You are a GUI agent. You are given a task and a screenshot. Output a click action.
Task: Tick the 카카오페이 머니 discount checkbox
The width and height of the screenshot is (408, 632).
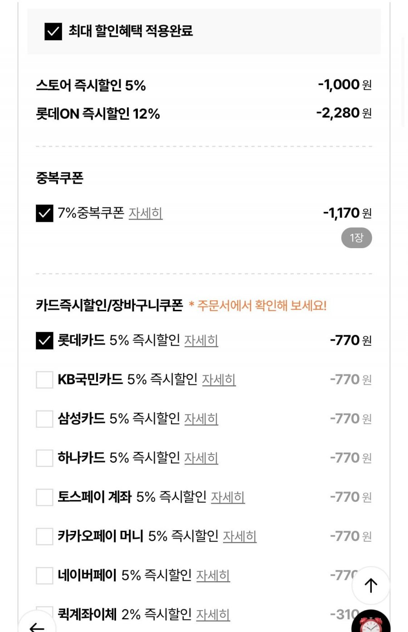point(44,536)
